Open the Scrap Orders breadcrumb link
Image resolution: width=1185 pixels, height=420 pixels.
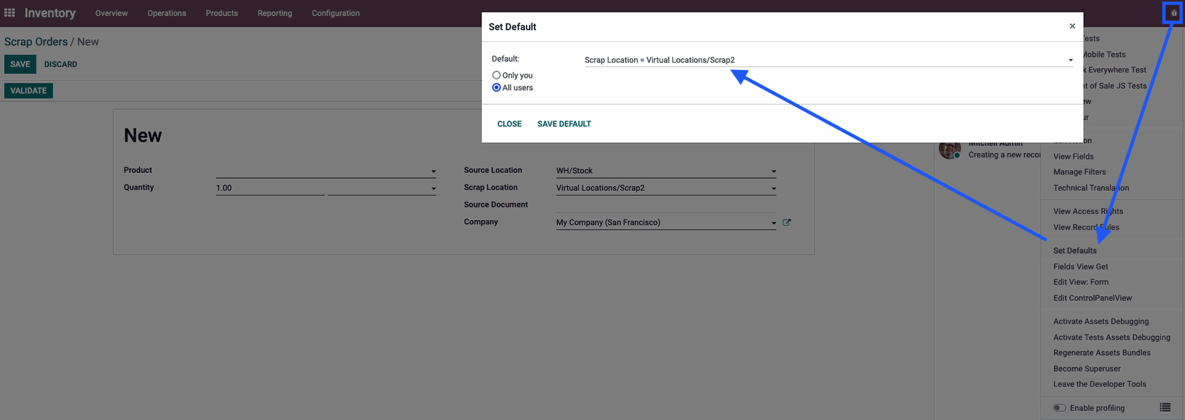coord(36,41)
